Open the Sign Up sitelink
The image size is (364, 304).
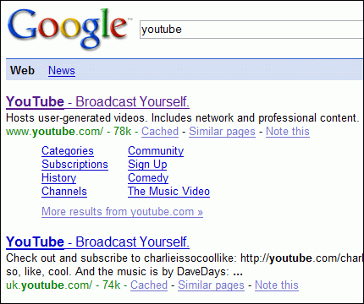click(147, 165)
